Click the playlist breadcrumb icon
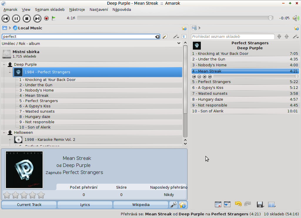 (x=194, y=28)
